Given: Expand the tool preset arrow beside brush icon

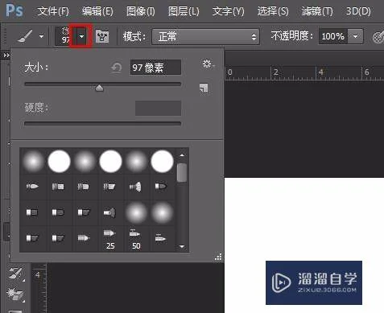Looking at the screenshot, I should pyautogui.click(x=41, y=36).
